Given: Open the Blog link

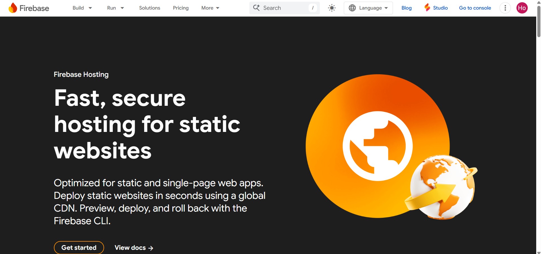Looking at the screenshot, I should (406, 8).
